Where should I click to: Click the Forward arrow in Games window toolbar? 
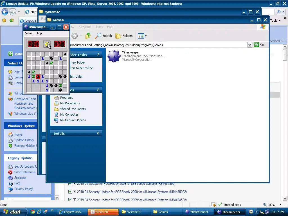75,36
